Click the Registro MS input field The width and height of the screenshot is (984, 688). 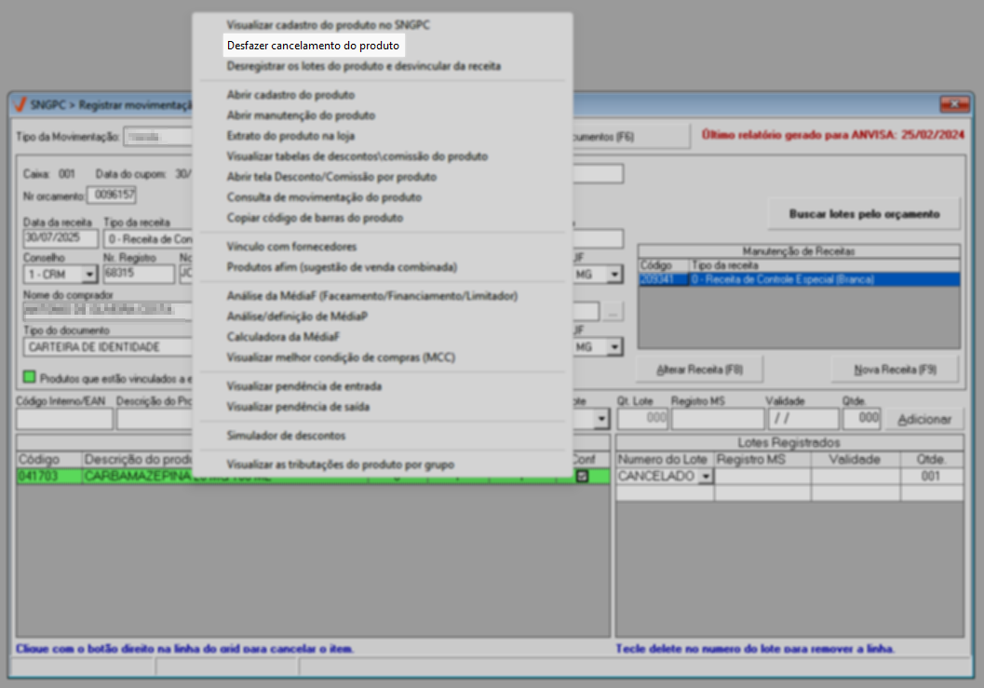click(x=717, y=419)
